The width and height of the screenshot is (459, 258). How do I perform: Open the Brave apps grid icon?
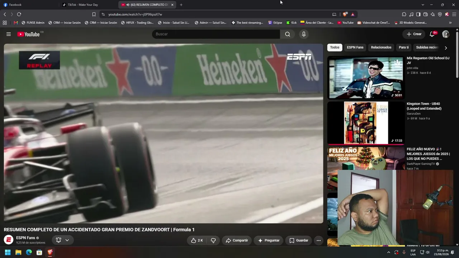pos(5,23)
